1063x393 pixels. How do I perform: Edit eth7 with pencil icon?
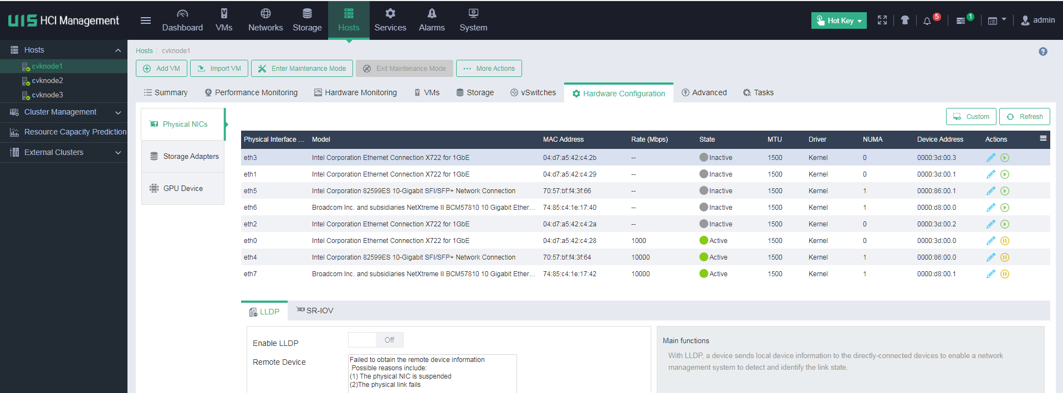coord(991,274)
